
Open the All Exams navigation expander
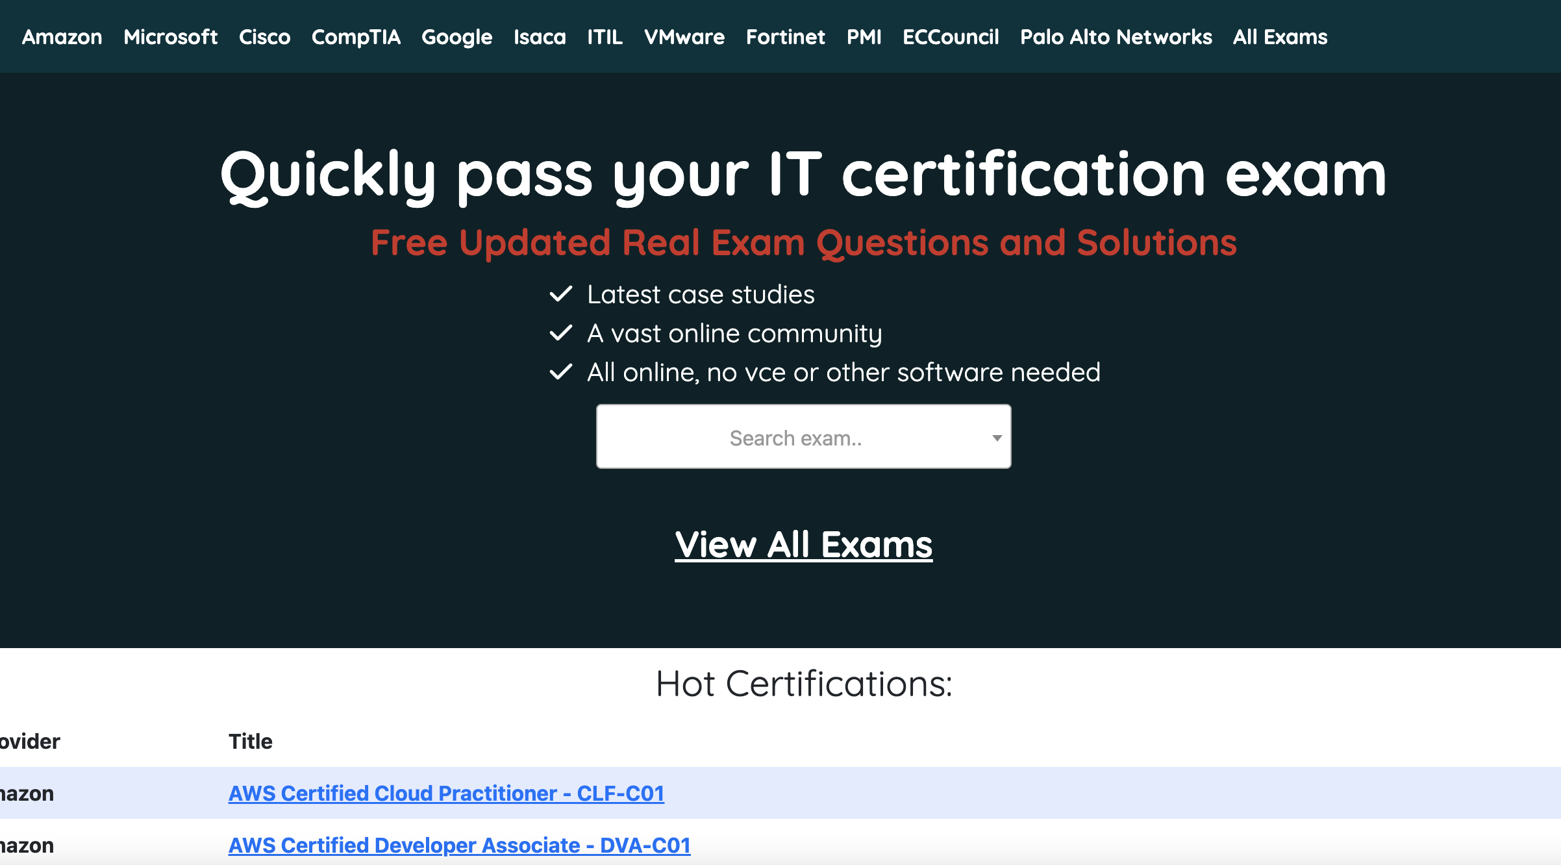pyautogui.click(x=1279, y=36)
